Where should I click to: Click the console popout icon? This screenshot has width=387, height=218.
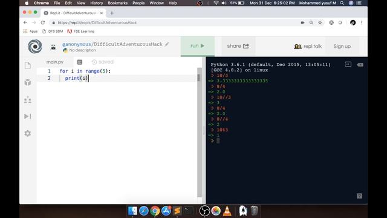pos(348,65)
